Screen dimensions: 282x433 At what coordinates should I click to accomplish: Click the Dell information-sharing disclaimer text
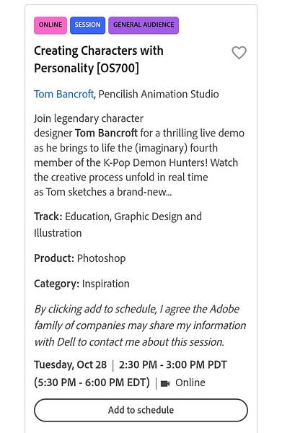pyautogui.click(x=140, y=325)
